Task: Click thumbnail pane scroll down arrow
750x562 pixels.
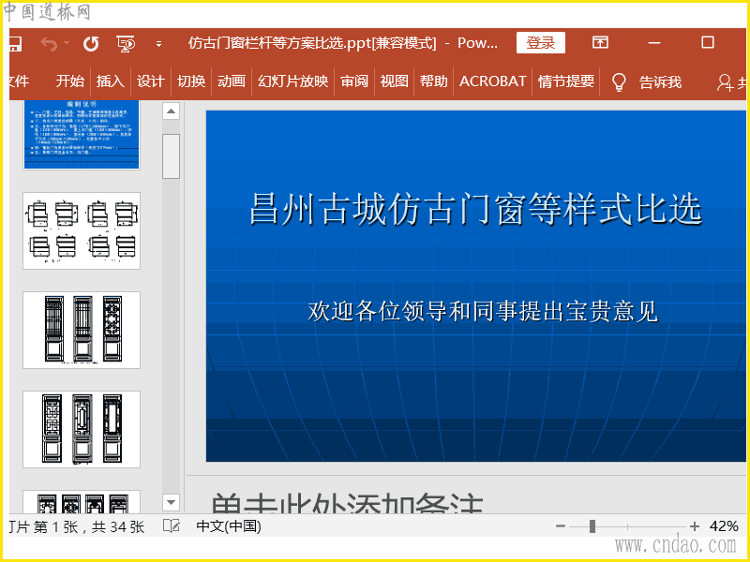Action: click(171, 502)
